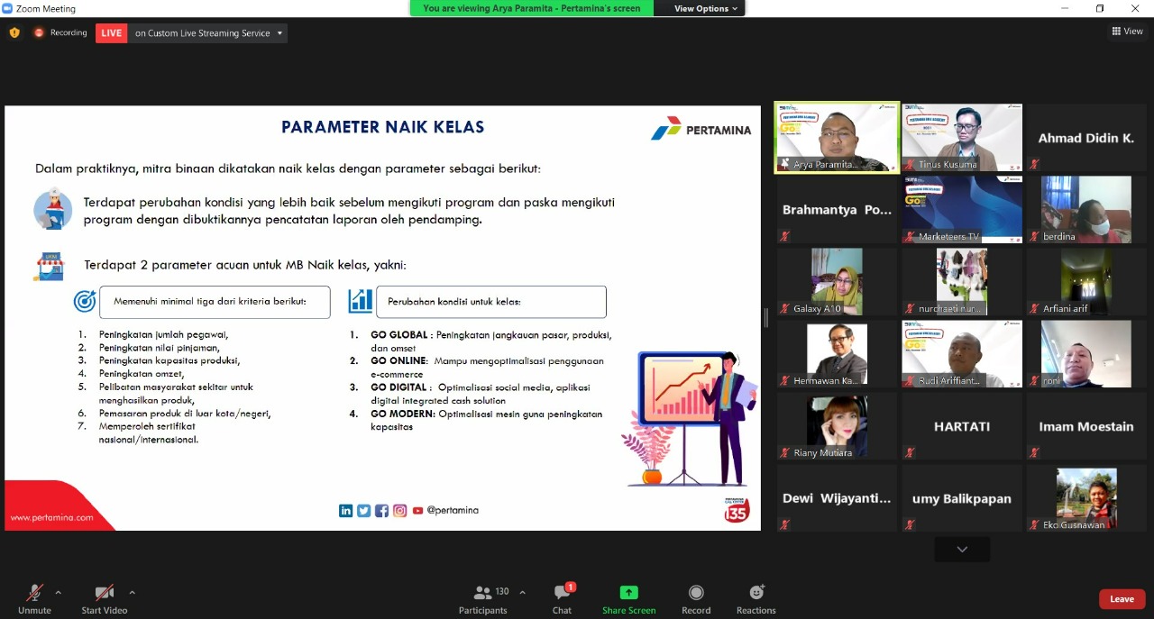Image resolution: width=1154 pixels, height=619 pixels.
Task: Click the @pertamina handle text
Action: pos(453,510)
